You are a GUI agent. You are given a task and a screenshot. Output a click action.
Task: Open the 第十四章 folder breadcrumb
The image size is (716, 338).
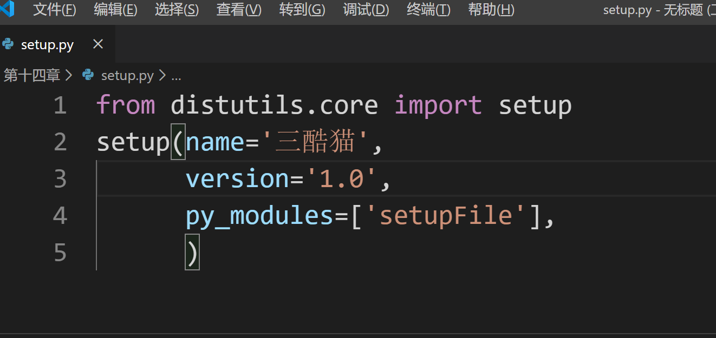[32, 75]
